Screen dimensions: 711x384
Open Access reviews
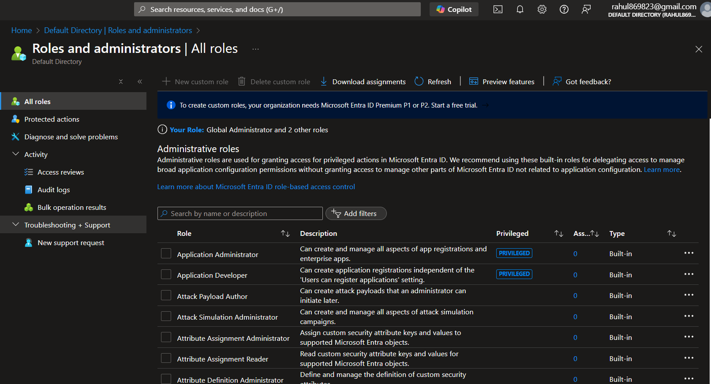[60, 172]
